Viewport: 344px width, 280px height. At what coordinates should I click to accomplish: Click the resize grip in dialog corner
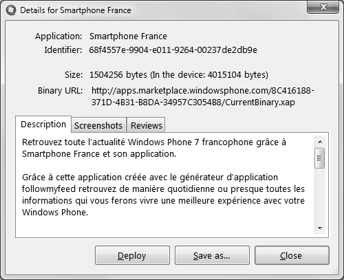click(x=335, y=271)
